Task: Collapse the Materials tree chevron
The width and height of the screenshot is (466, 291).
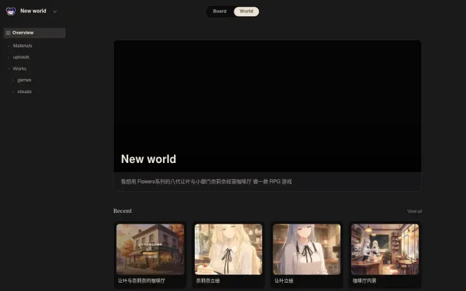Action: (8, 46)
